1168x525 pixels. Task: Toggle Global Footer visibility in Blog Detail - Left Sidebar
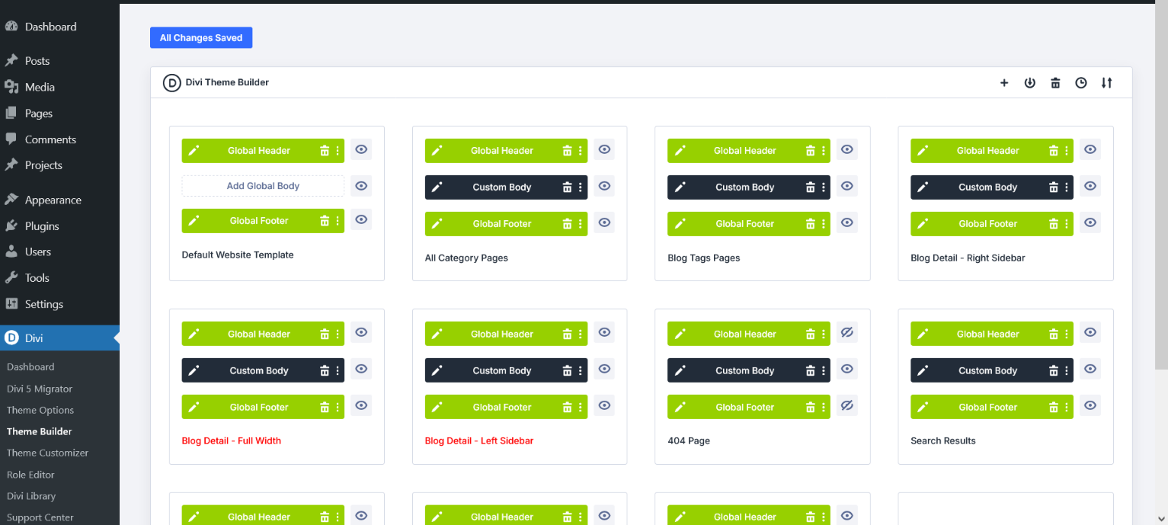click(x=604, y=405)
